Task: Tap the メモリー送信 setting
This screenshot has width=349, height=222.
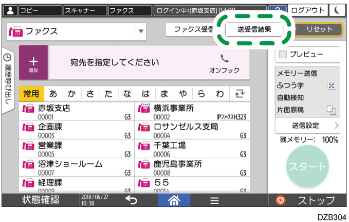Action: (297, 73)
